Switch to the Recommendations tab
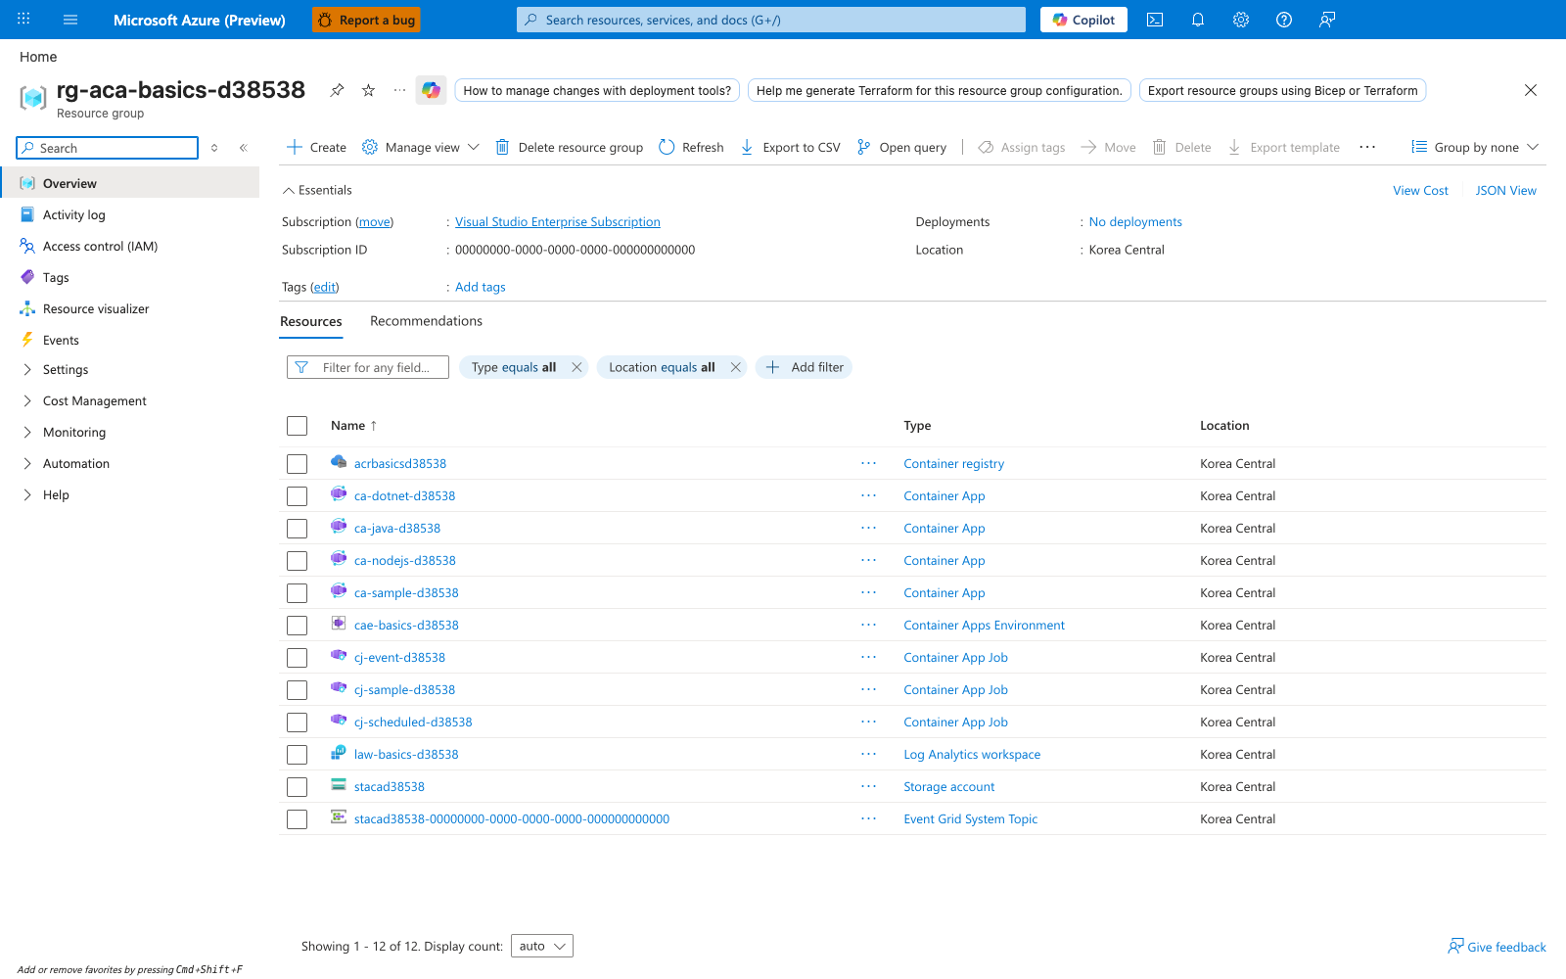Screen dimensions: 1566x979 coord(426,321)
